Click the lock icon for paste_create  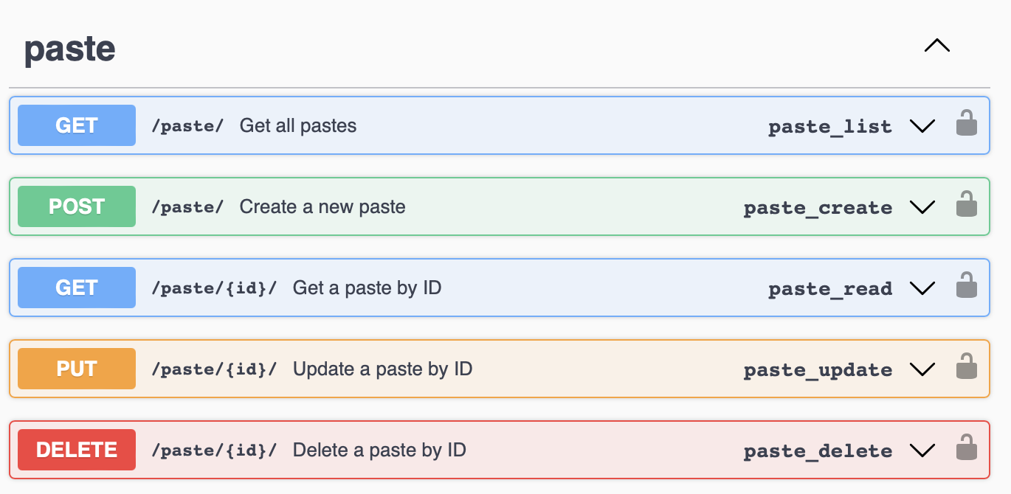966,204
